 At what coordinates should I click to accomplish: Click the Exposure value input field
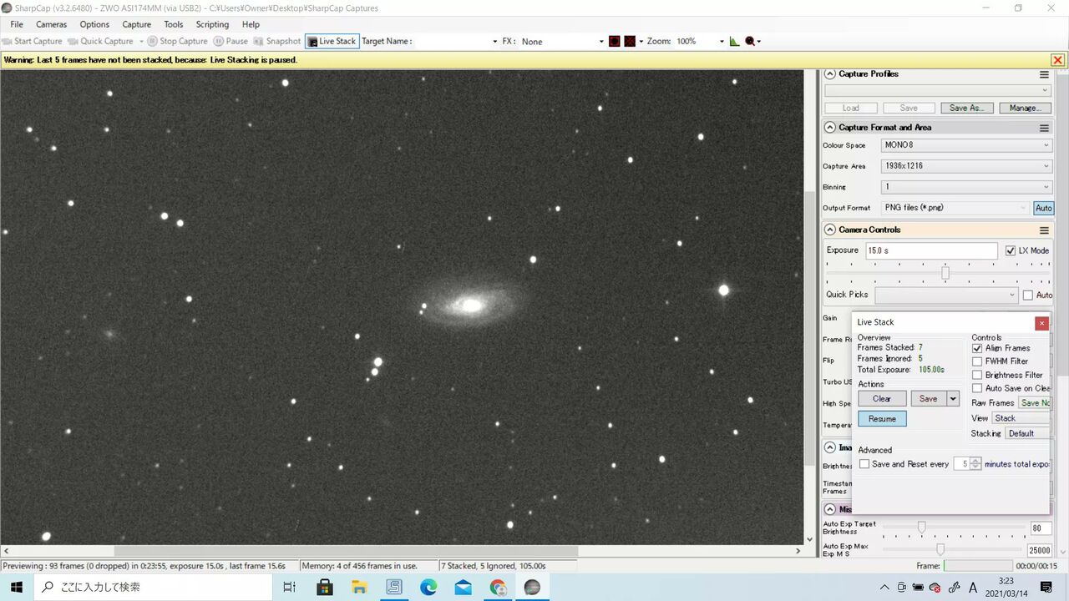931,250
